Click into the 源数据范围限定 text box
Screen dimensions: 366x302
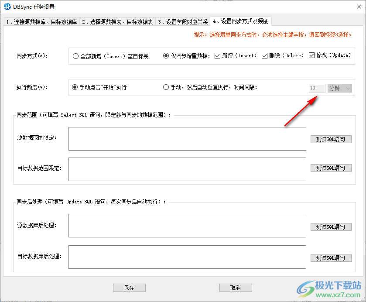click(x=187, y=139)
